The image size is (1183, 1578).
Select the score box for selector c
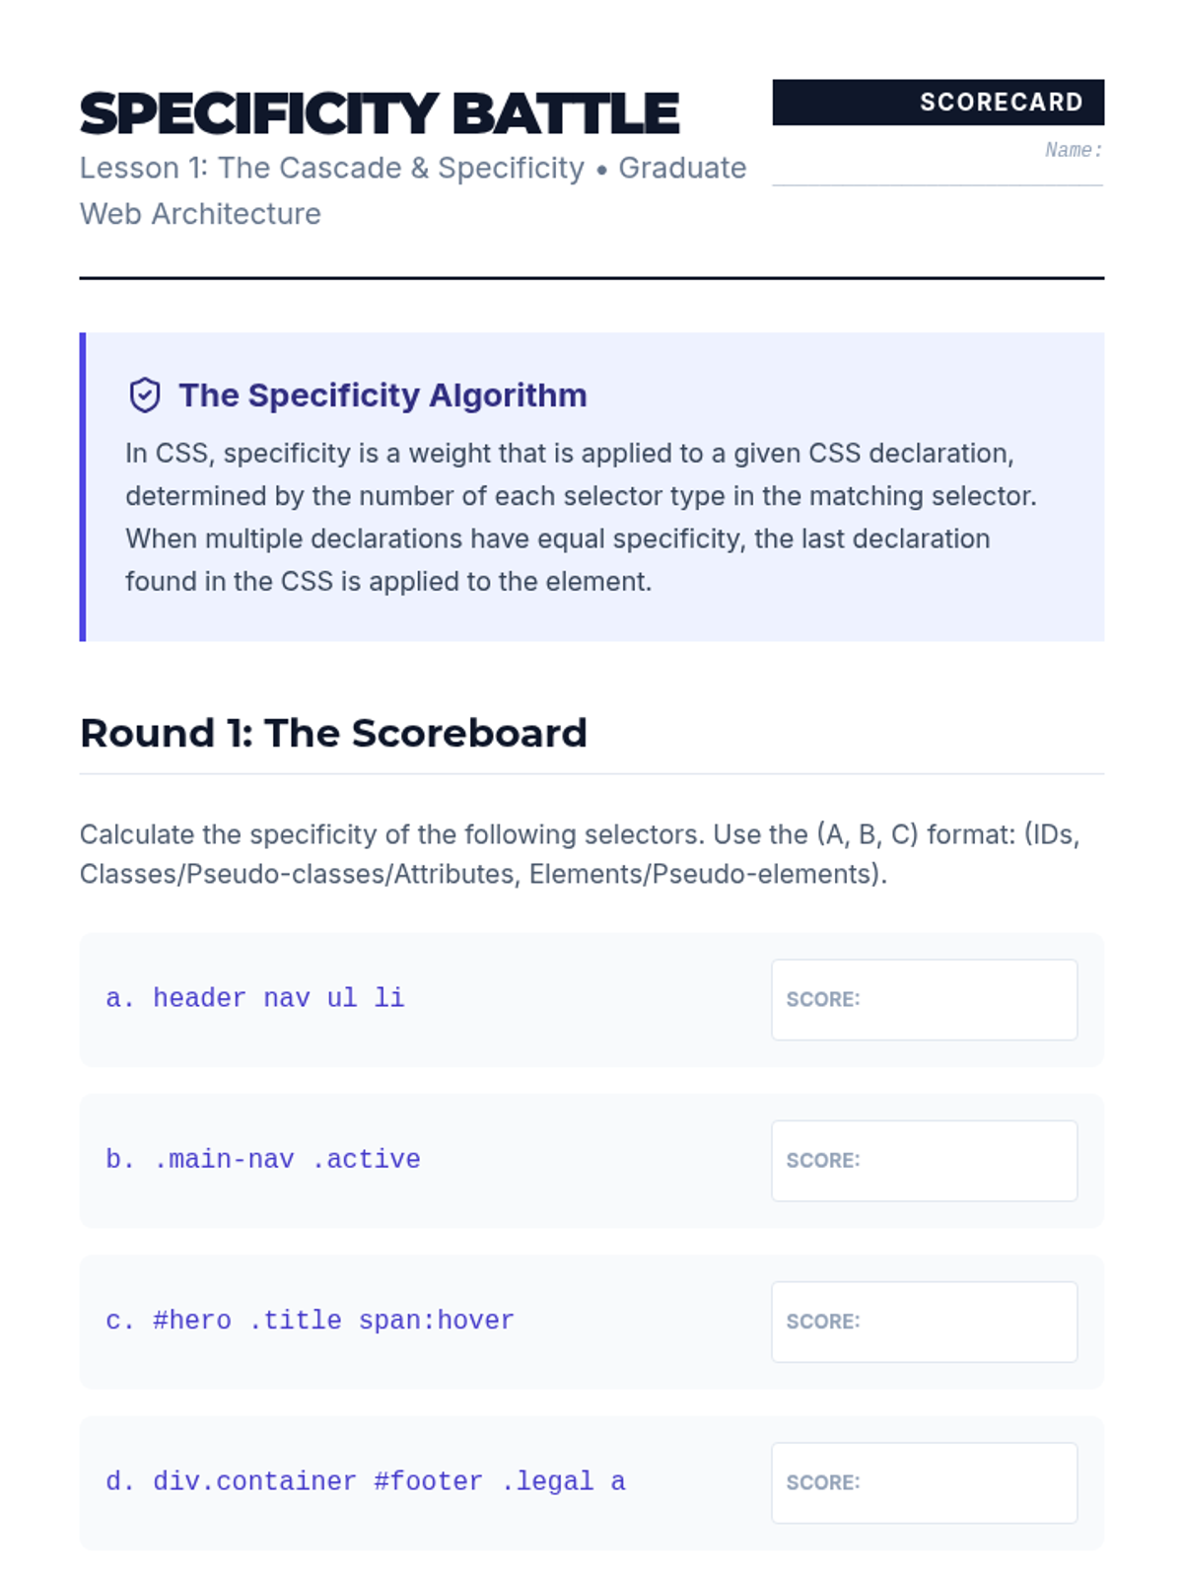(x=924, y=1322)
